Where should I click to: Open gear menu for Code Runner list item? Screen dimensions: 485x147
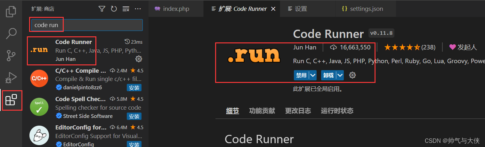(x=139, y=59)
